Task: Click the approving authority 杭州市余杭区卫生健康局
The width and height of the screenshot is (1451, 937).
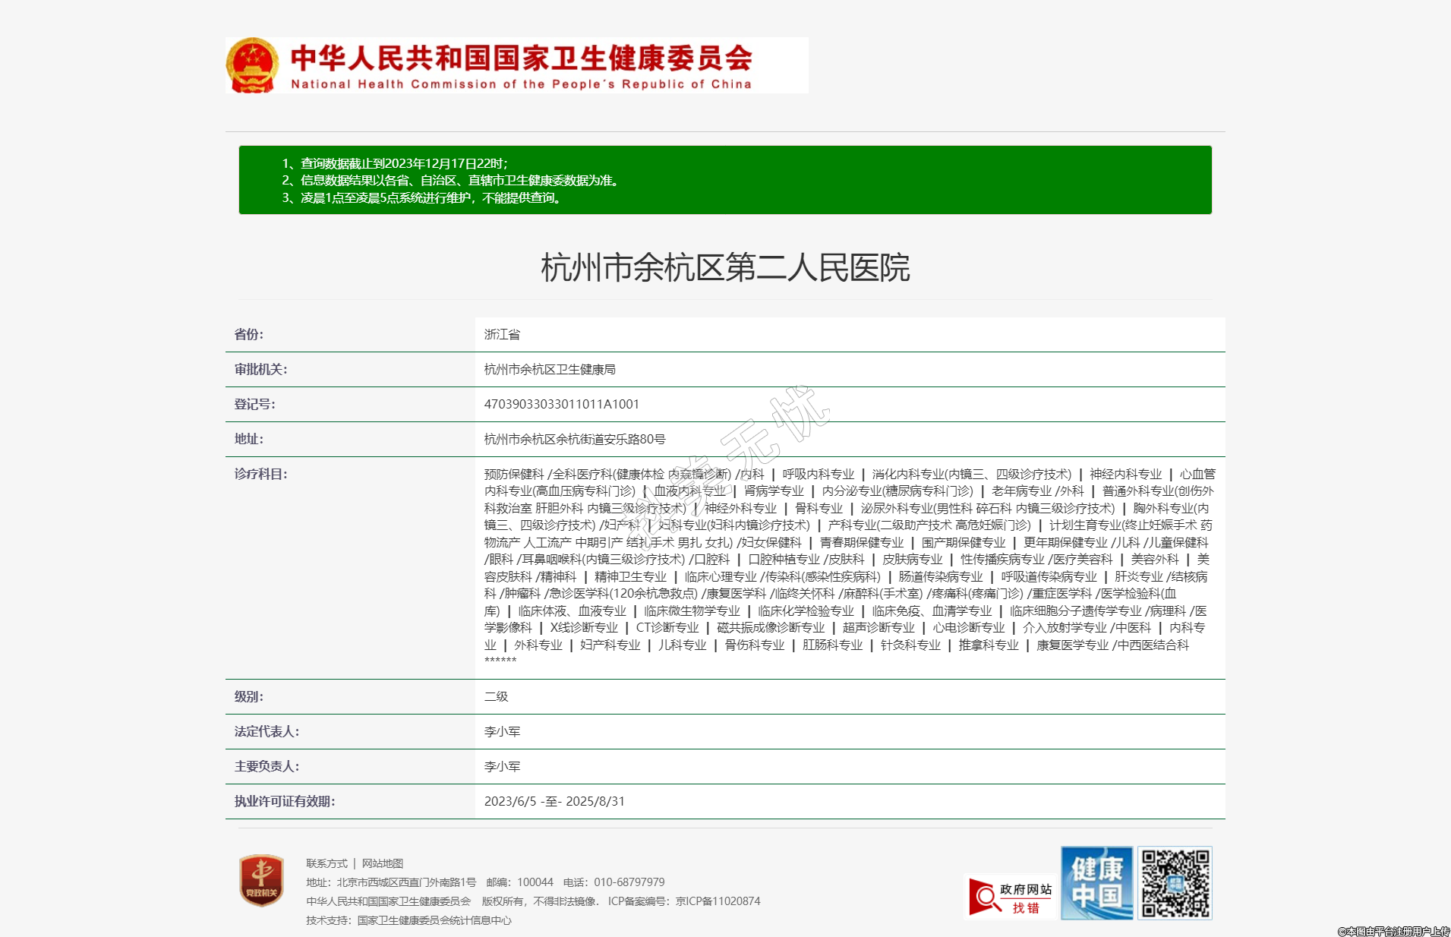Action: 550,369
